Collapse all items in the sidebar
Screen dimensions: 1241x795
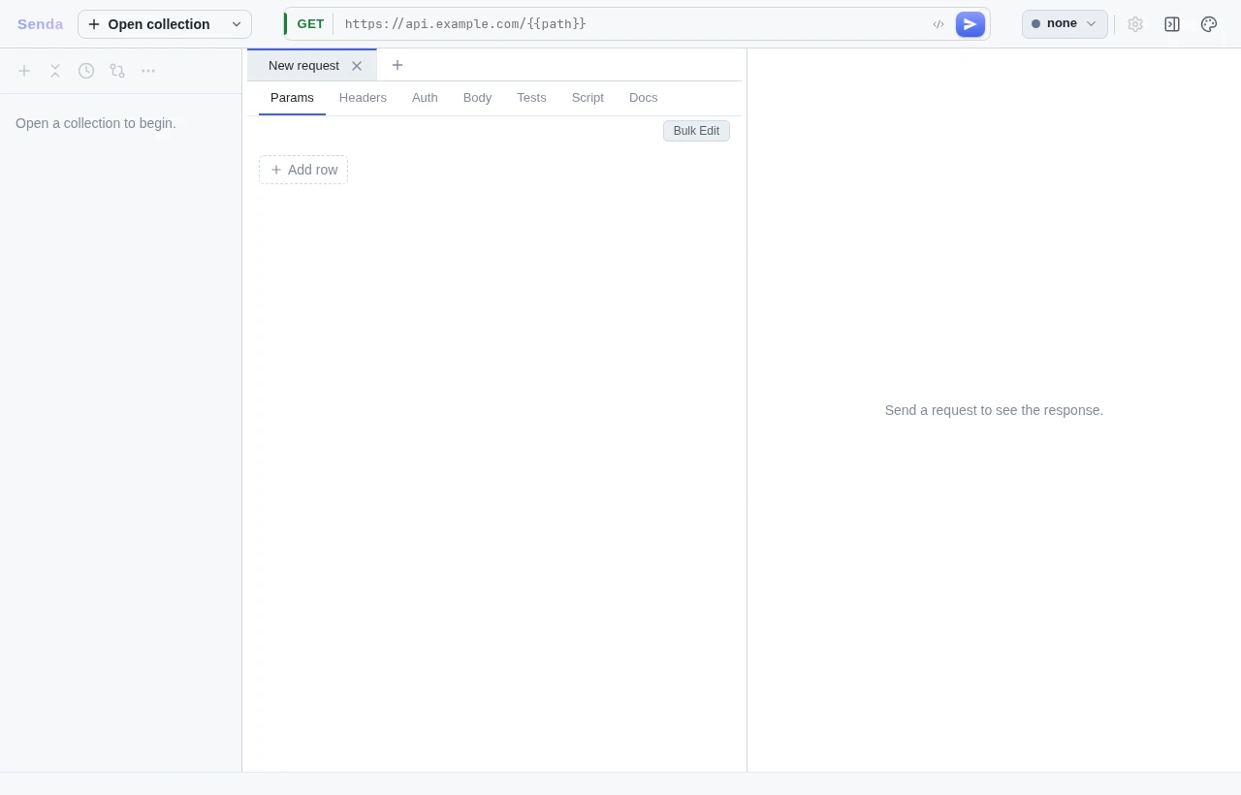[x=55, y=71]
